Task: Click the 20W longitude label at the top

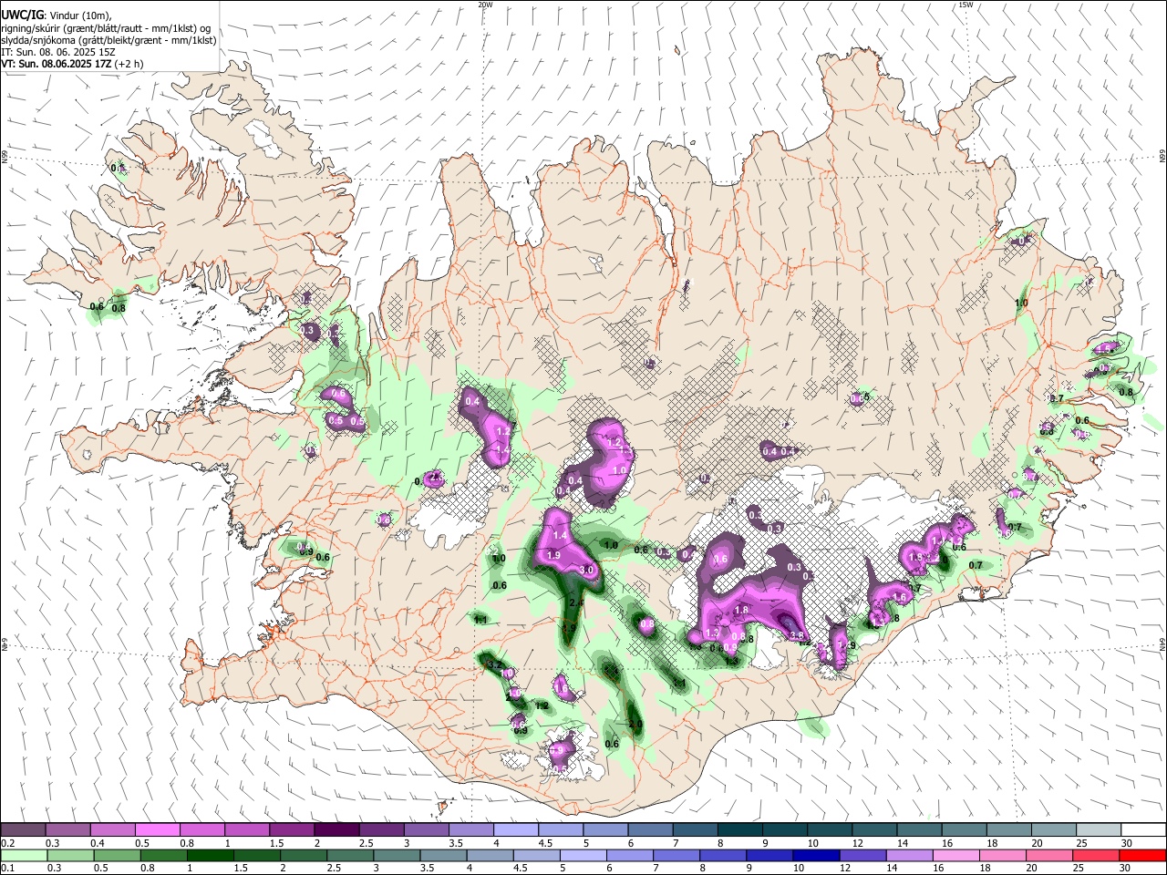Action: point(485,5)
